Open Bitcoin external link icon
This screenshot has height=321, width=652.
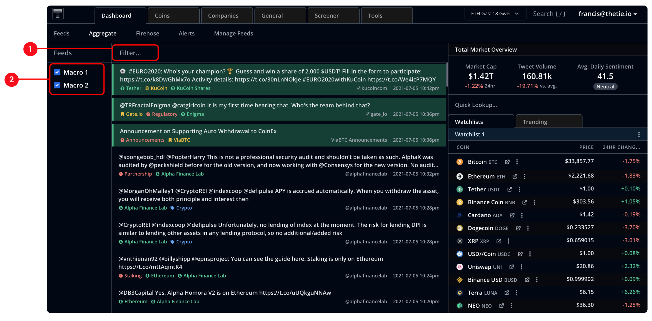tap(507, 162)
